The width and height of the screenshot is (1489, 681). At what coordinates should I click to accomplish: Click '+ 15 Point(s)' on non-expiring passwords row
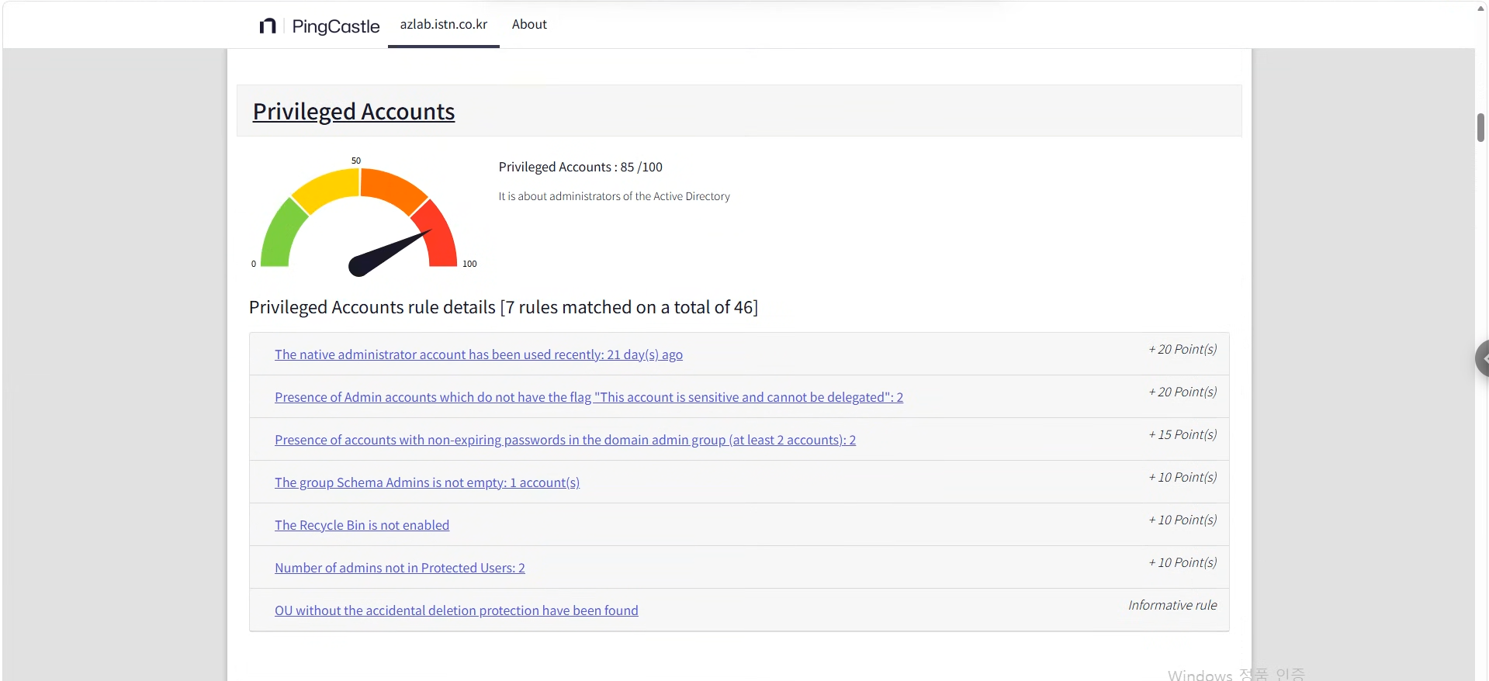pyautogui.click(x=1183, y=434)
